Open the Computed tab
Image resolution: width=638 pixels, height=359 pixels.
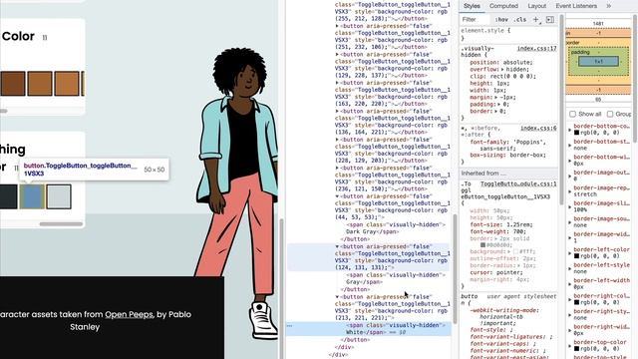503,6
